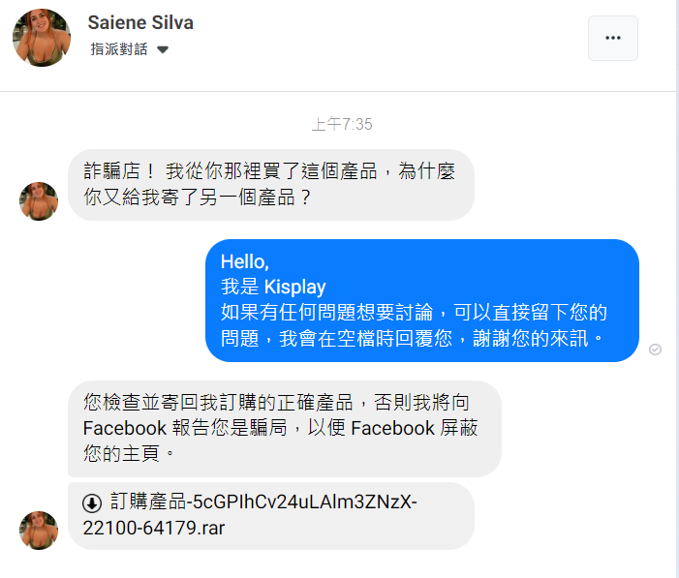Open the three-dot more options menu
The width and height of the screenshot is (679, 578).
pyautogui.click(x=613, y=38)
